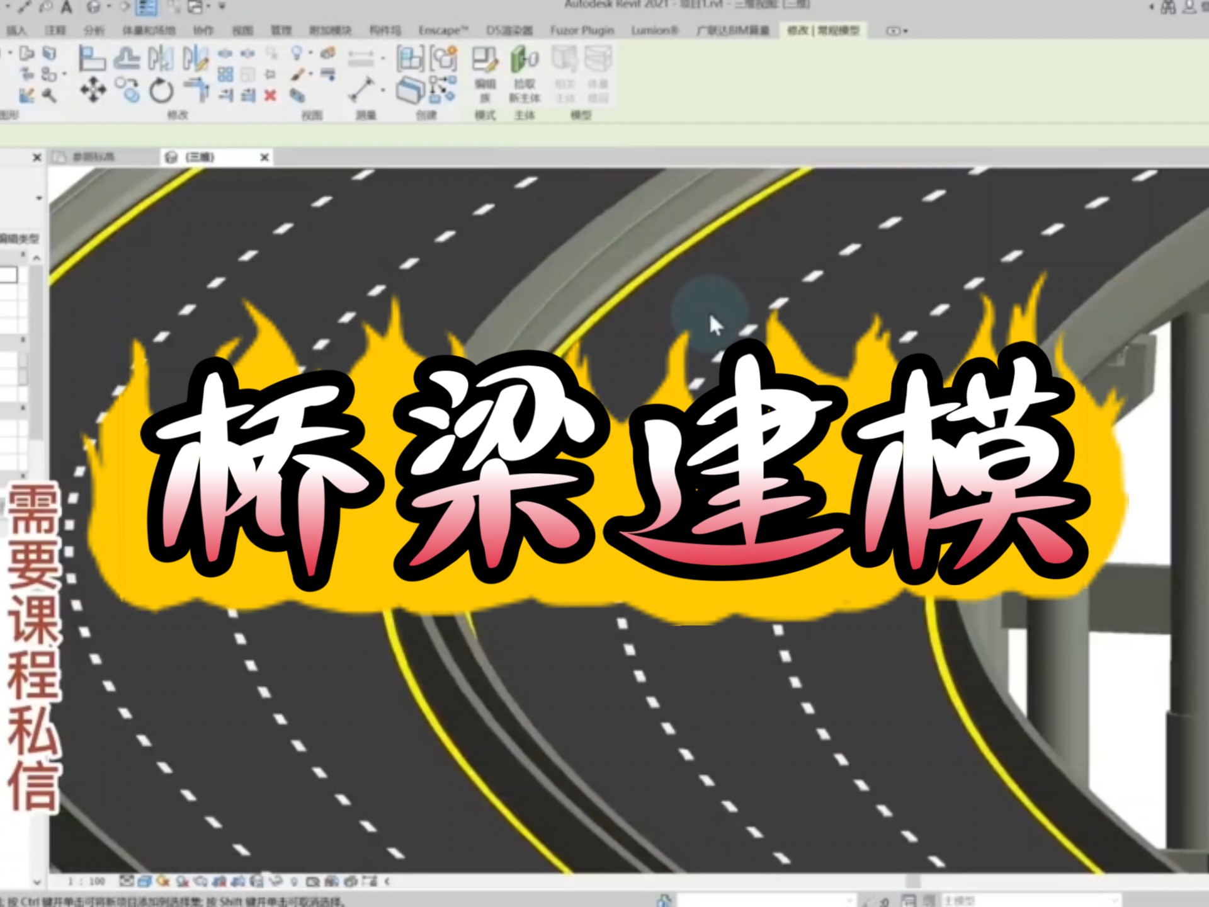Open the Enscape ribbon tab
This screenshot has width=1209, height=907.
443,30
